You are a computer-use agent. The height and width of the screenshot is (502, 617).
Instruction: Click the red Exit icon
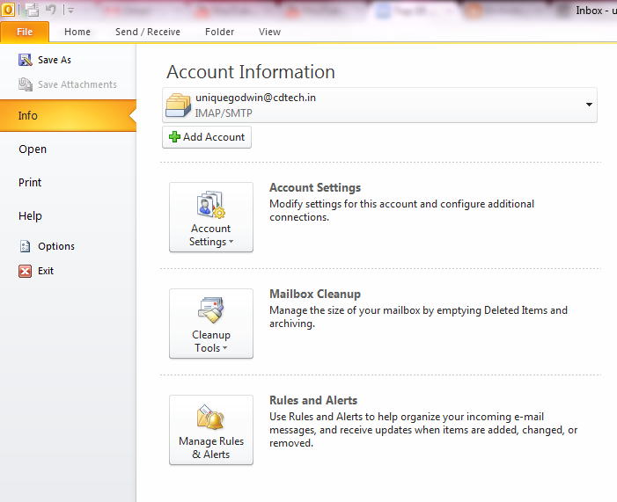coord(25,272)
